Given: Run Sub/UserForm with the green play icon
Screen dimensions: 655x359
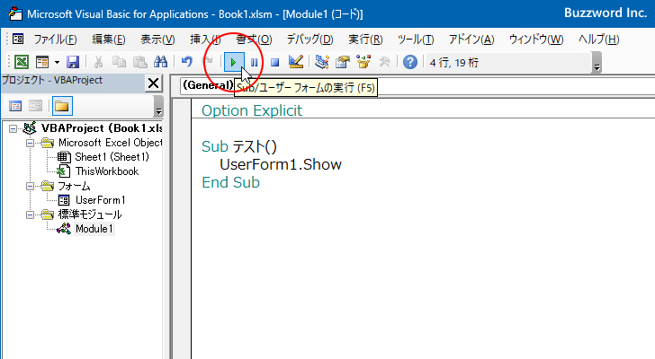Looking at the screenshot, I should (234, 63).
